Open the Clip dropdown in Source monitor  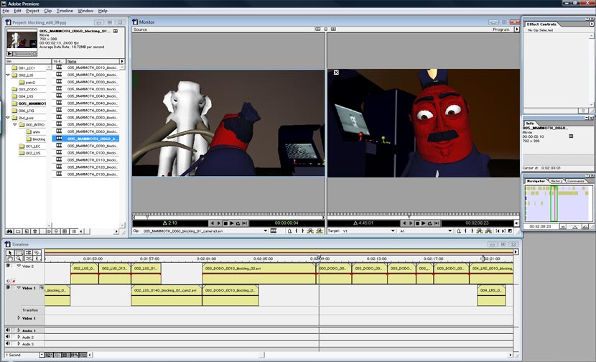[x=266, y=231]
